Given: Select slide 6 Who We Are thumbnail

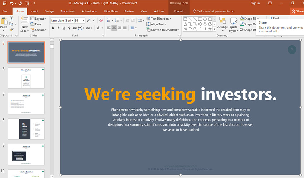Looking at the screenshot, I should pyautogui.click(x=26, y=78).
